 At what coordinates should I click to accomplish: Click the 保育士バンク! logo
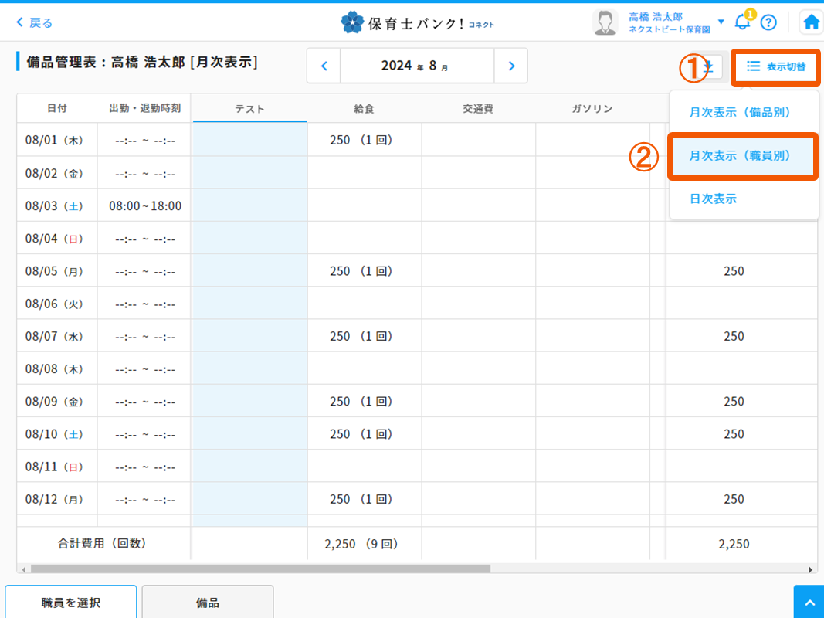coord(417,22)
